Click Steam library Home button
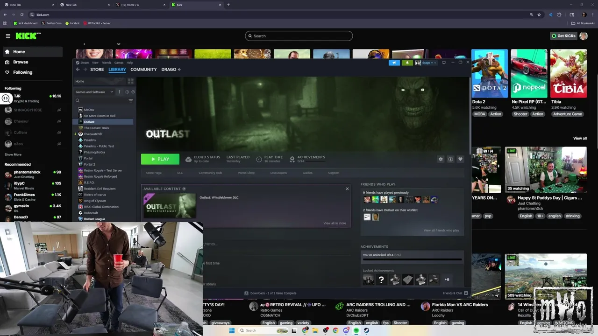598x336 pixels. (100, 81)
